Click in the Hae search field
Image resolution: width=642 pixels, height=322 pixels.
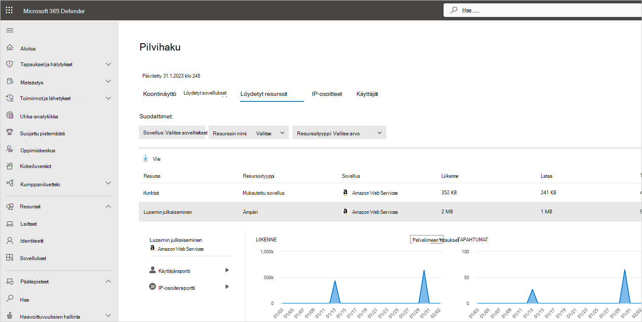coord(543,10)
